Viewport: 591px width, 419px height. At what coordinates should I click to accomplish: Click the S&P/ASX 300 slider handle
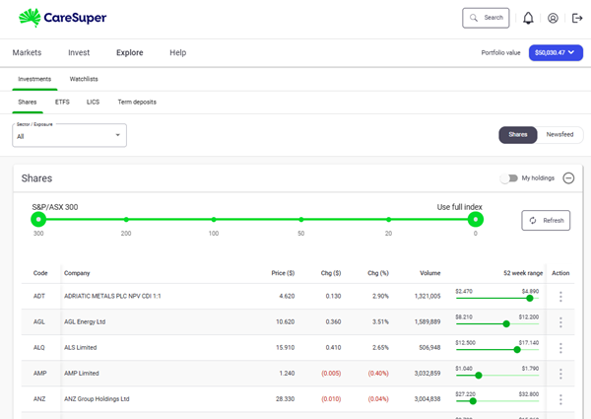[x=38, y=219]
